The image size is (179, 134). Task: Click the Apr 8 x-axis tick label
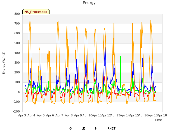69,115
